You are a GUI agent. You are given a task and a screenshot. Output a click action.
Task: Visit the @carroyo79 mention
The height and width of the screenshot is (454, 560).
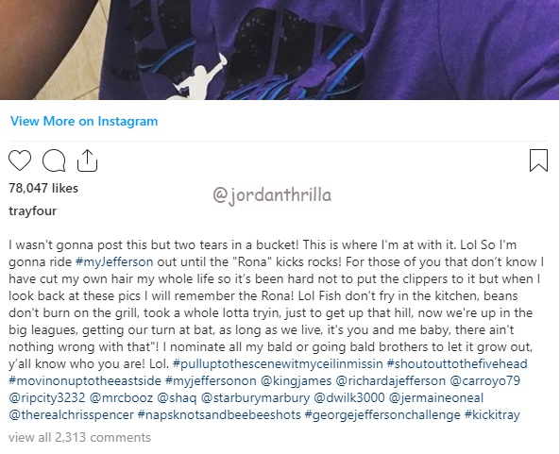(484, 380)
